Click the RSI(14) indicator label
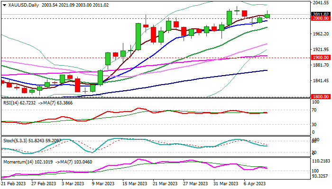Image resolution: width=332 pixels, height=189 pixels. click(x=14, y=102)
